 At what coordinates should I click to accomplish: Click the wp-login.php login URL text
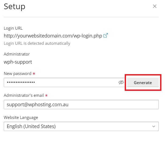point(53,36)
